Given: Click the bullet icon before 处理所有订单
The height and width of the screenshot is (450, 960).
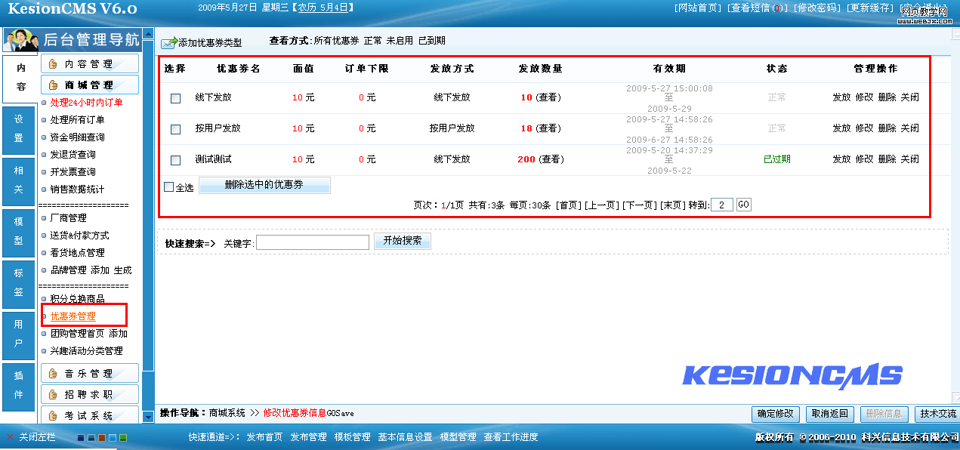Looking at the screenshot, I should tap(44, 120).
